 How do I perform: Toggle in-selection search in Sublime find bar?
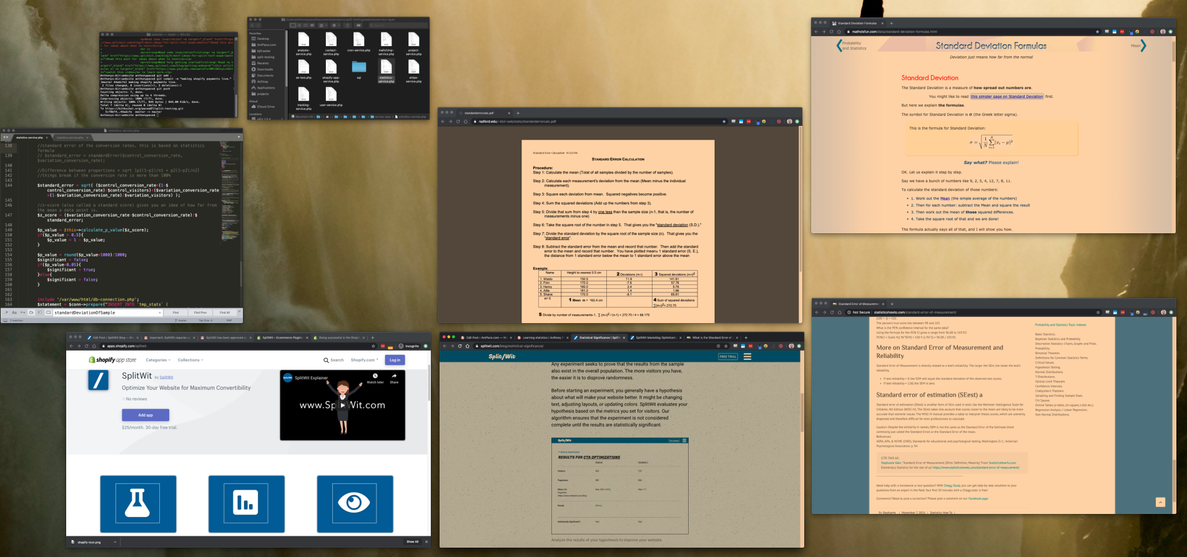(40, 312)
